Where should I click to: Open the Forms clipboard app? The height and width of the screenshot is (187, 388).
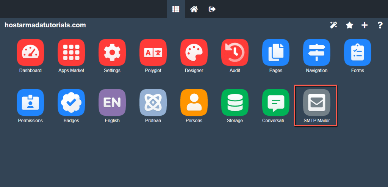(x=358, y=52)
